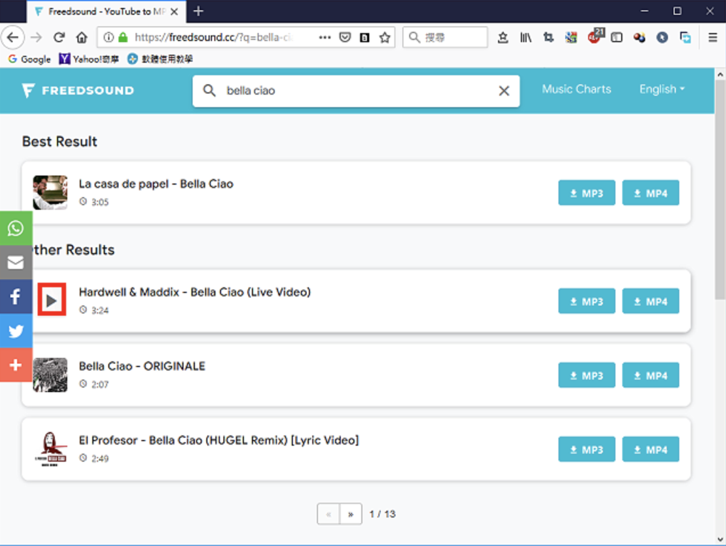Click into the bella ciao search box
726x546 pixels.
point(356,91)
